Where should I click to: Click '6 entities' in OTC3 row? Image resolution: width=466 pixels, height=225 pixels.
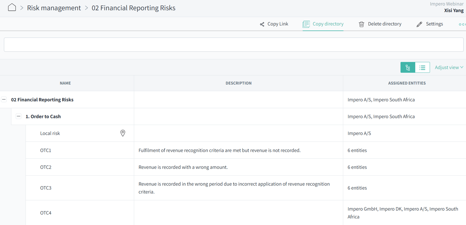point(357,188)
